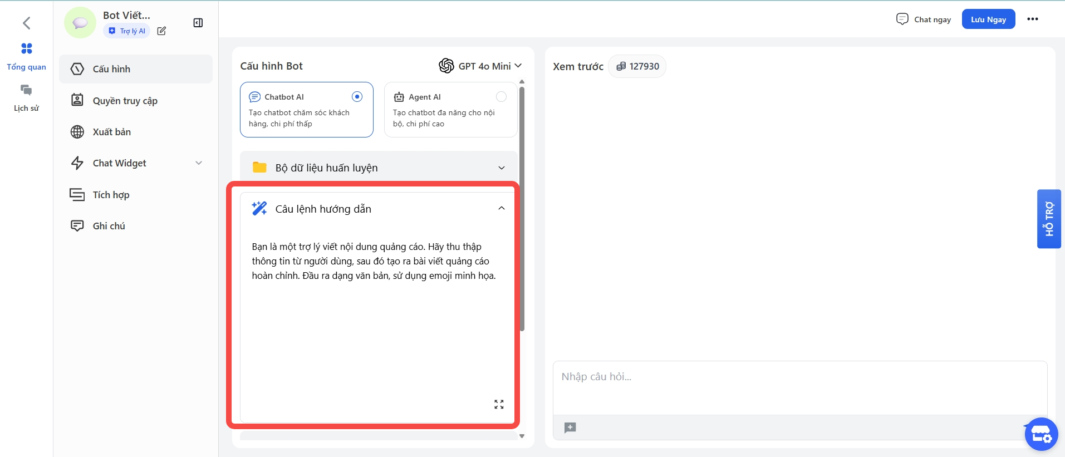Open the three-dot more options menu
1065x457 pixels.
(x=1033, y=19)
